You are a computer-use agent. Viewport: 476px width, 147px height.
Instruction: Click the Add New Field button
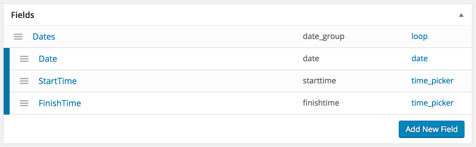[x=431, y=129]
